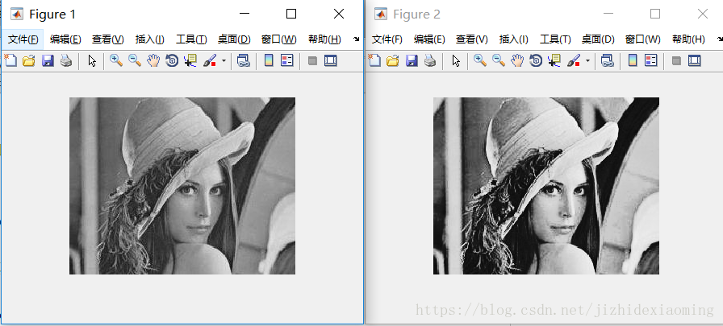Viewport: 723px width, 326px height.
Task: Open file icon in Figure 2 toolbar
Action: tap(392, 60)
